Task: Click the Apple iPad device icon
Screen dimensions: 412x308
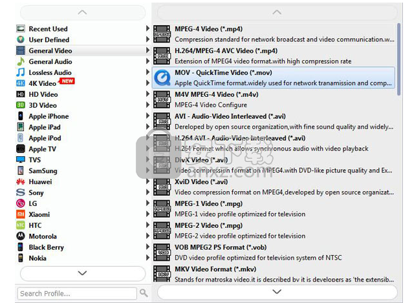Action: [x=21, y=127]
